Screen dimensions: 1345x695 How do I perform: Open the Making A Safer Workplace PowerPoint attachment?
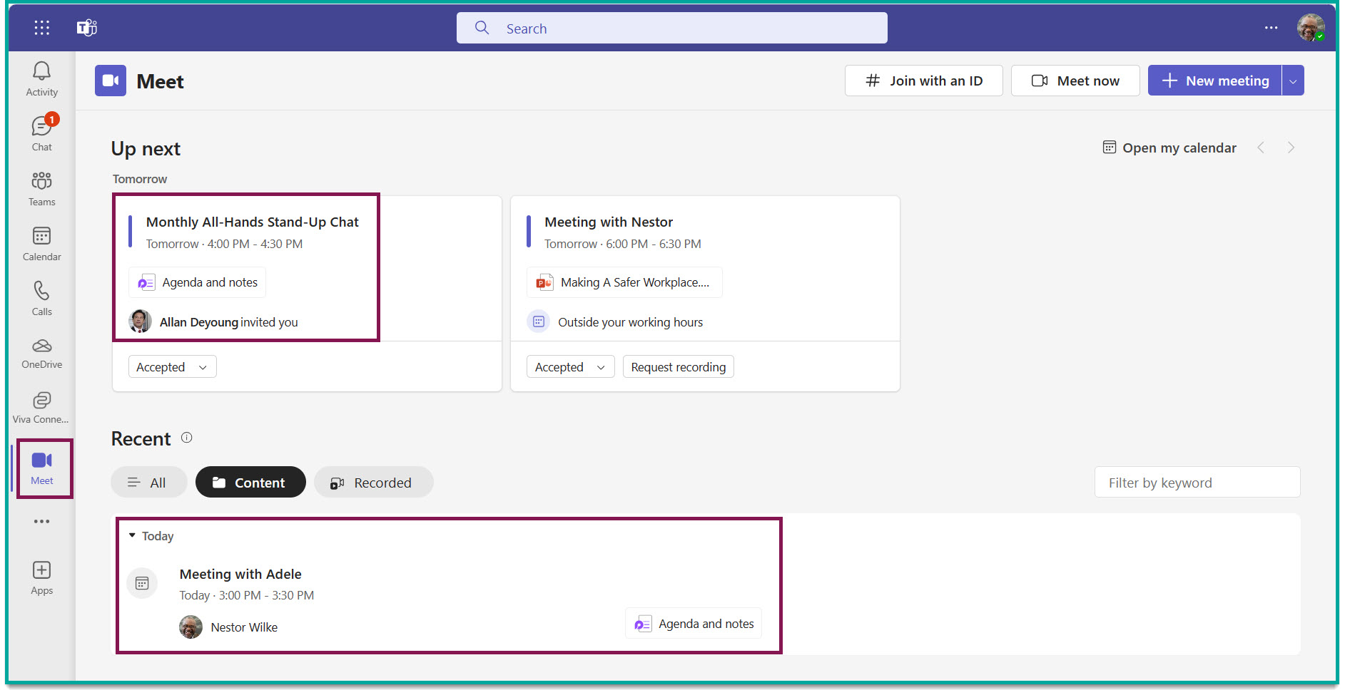pyautogui.click(x=624, y=282)
